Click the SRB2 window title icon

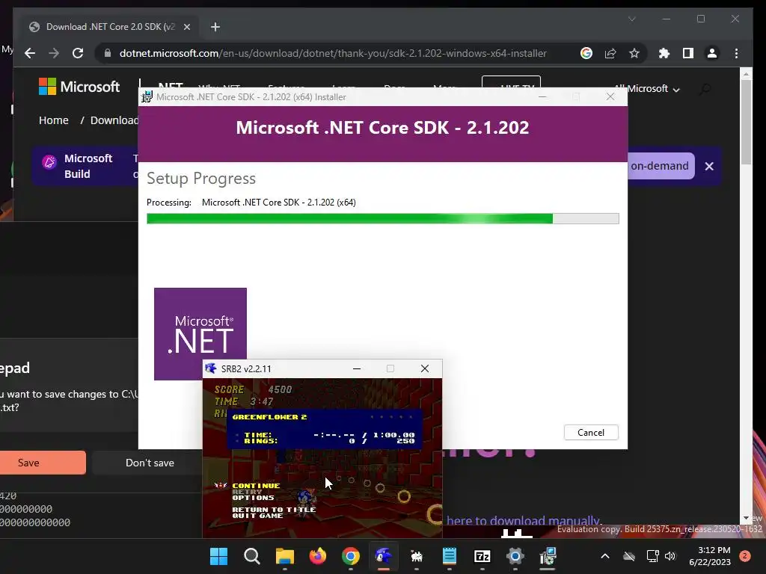[x=210, y=368]
